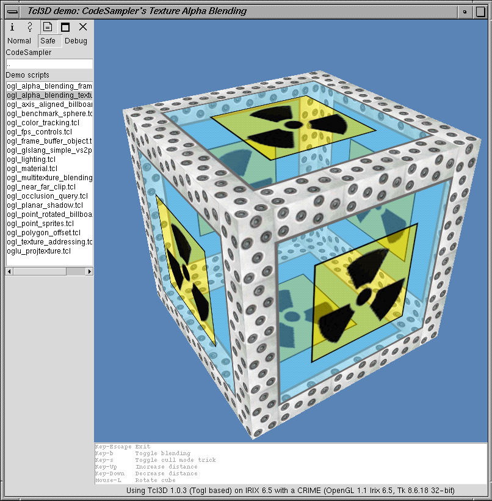Click the X icon in toolbar
The height and width of the screenshot is (501, 492).
[83, 27]
